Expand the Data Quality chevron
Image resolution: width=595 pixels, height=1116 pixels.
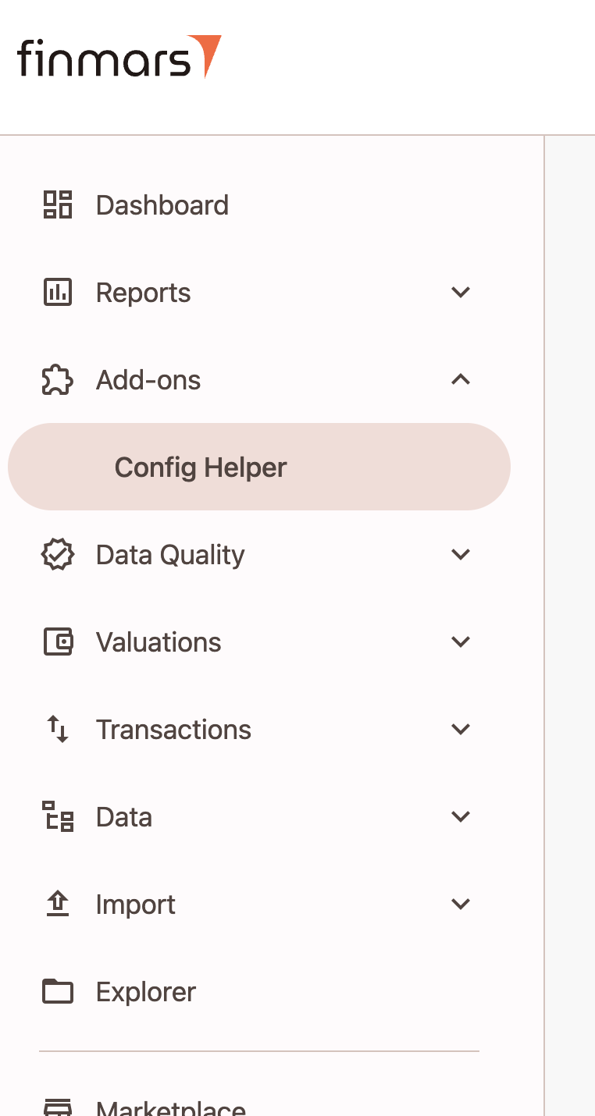(461, 555)
